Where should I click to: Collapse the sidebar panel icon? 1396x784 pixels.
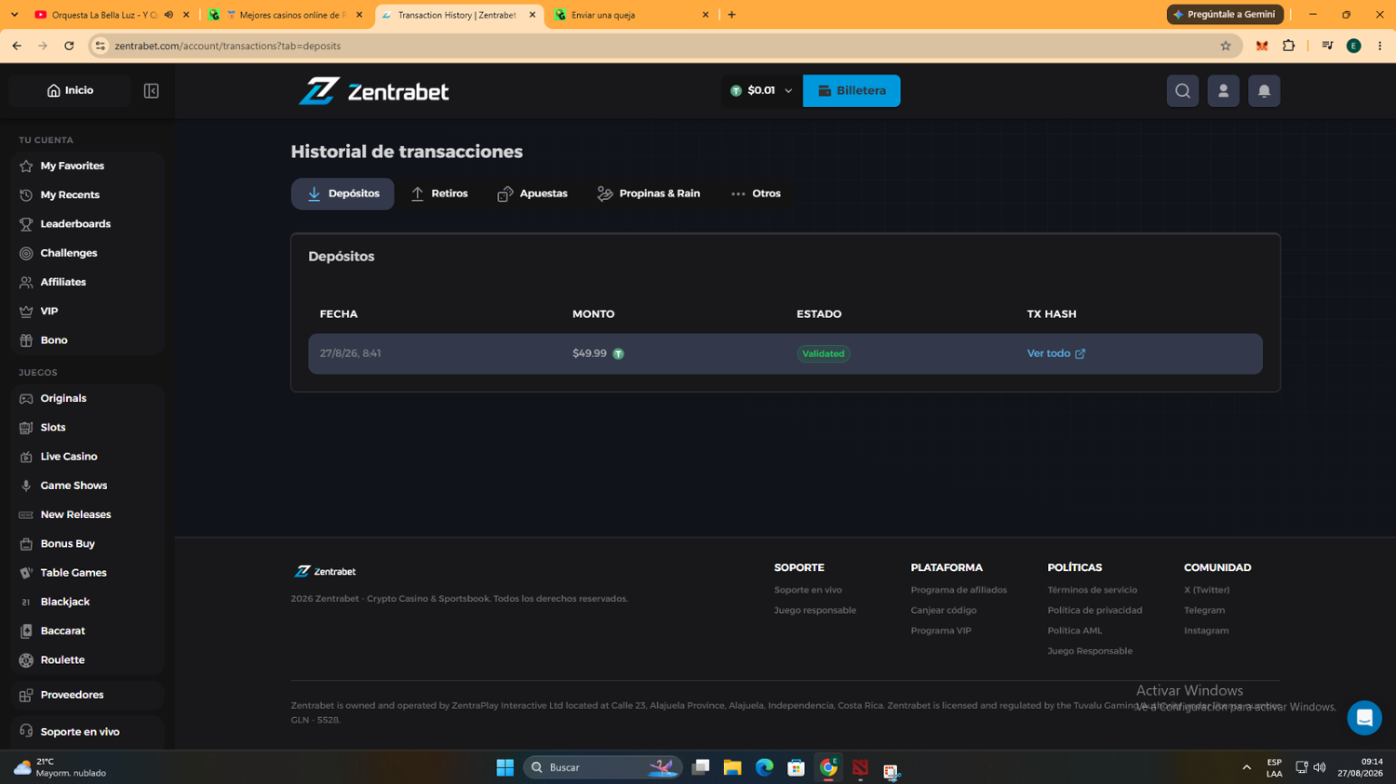click(151, 91)
